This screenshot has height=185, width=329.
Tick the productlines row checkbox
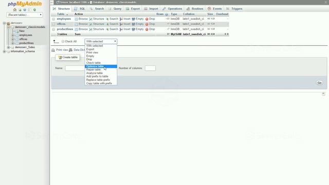[53, 29]
